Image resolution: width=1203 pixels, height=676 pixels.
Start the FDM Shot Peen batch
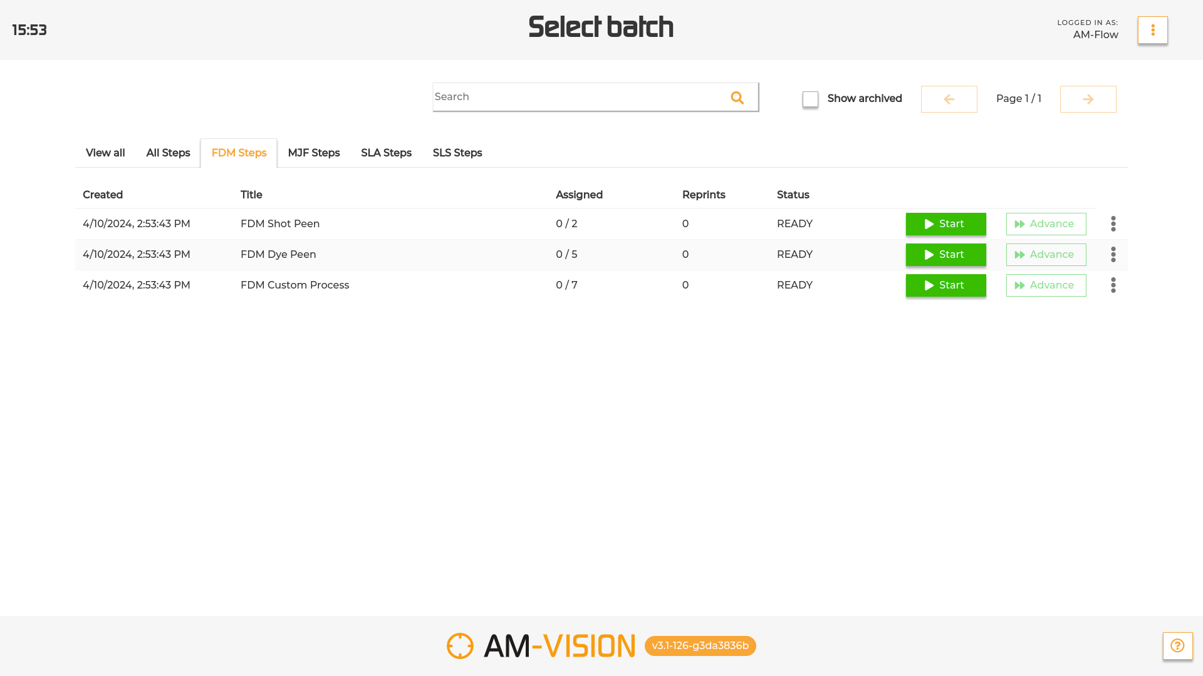[x=945, y=223]
